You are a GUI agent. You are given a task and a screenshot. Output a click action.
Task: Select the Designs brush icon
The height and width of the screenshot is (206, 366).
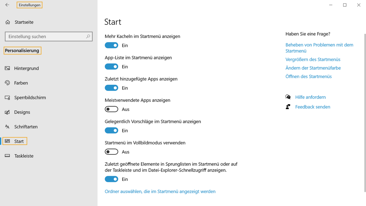[x=7, y=112]
